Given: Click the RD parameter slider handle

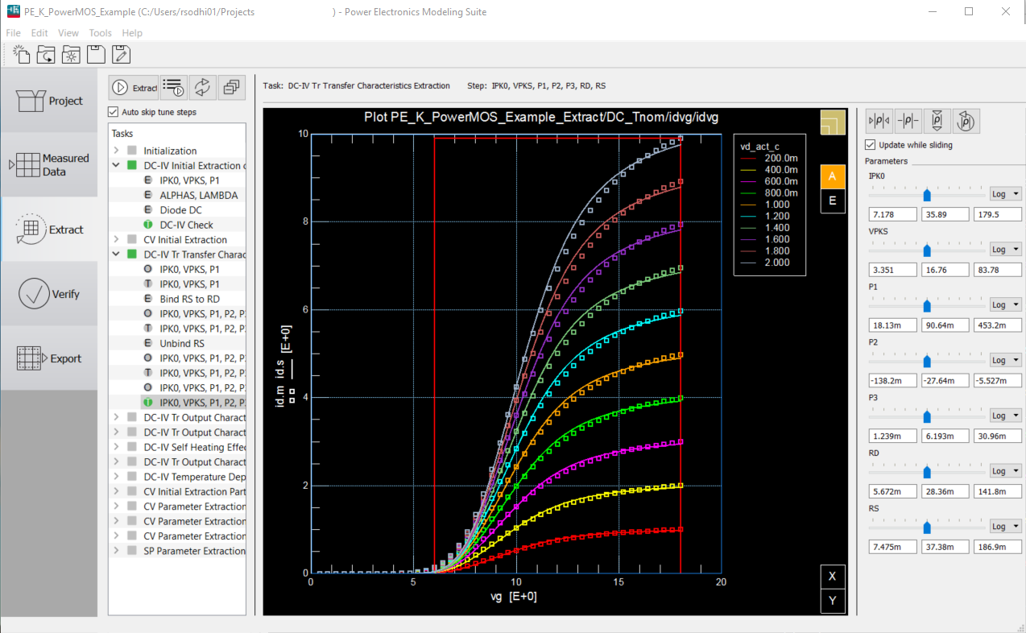Looking at the screenshot, I should pos(927,471).
